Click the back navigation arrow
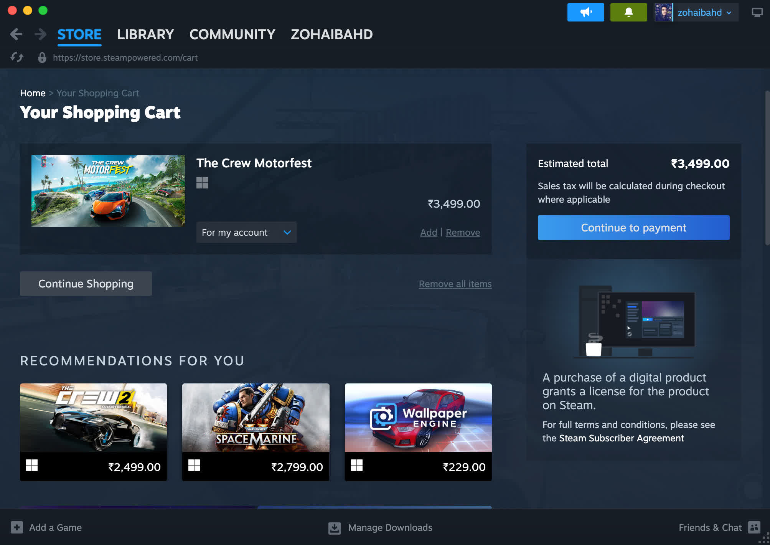The width and height of the screenshot is (770, 545). pyautogui.click(x=16, y=34)
